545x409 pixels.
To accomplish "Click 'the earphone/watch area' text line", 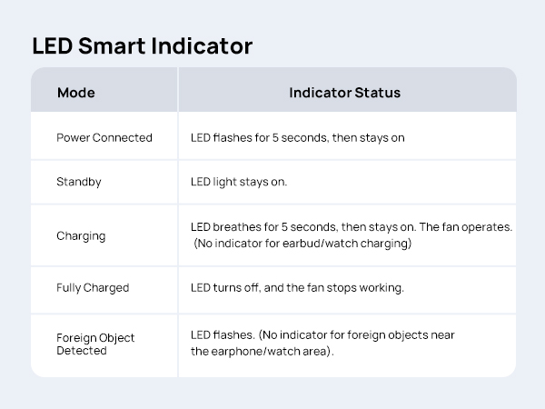I will pyautogui.click(x=263, y=352).
